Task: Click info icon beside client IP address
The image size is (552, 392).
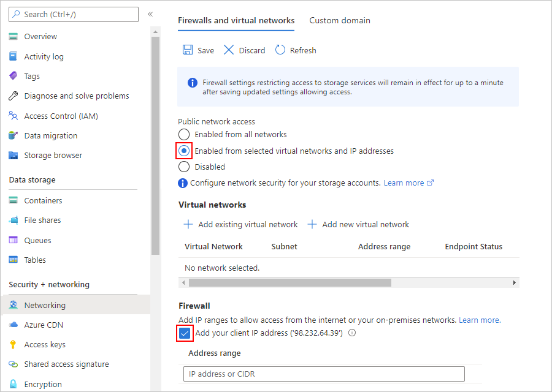Action: [352, 333]
